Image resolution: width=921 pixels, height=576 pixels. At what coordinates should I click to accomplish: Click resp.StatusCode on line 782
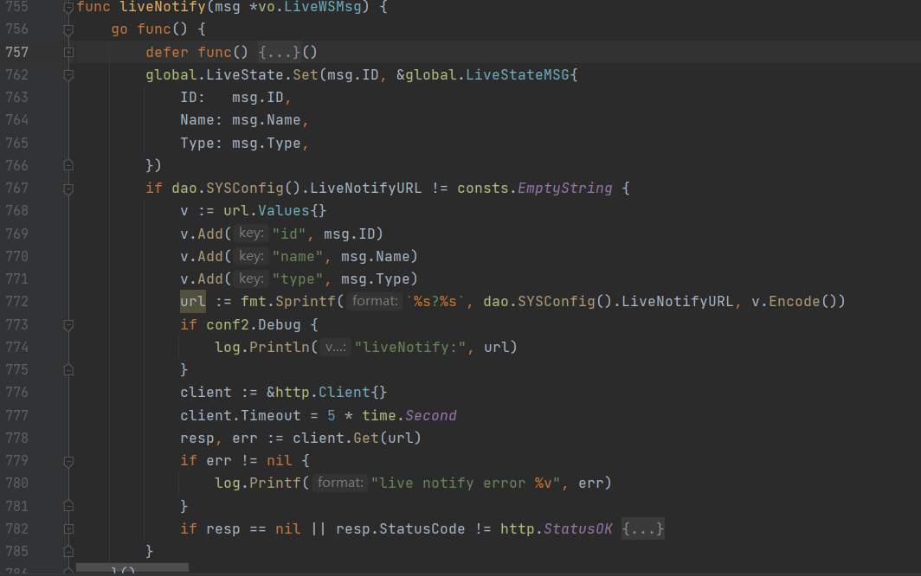[400, 529]
